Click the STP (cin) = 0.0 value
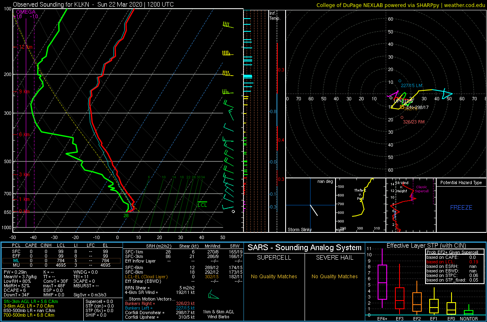Screen dimensions: 487x322 click(x=100, y=306)
